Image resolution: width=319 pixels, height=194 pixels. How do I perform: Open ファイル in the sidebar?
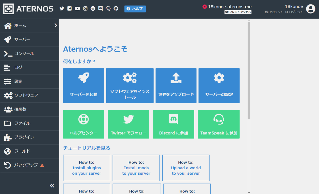(30, 123)
